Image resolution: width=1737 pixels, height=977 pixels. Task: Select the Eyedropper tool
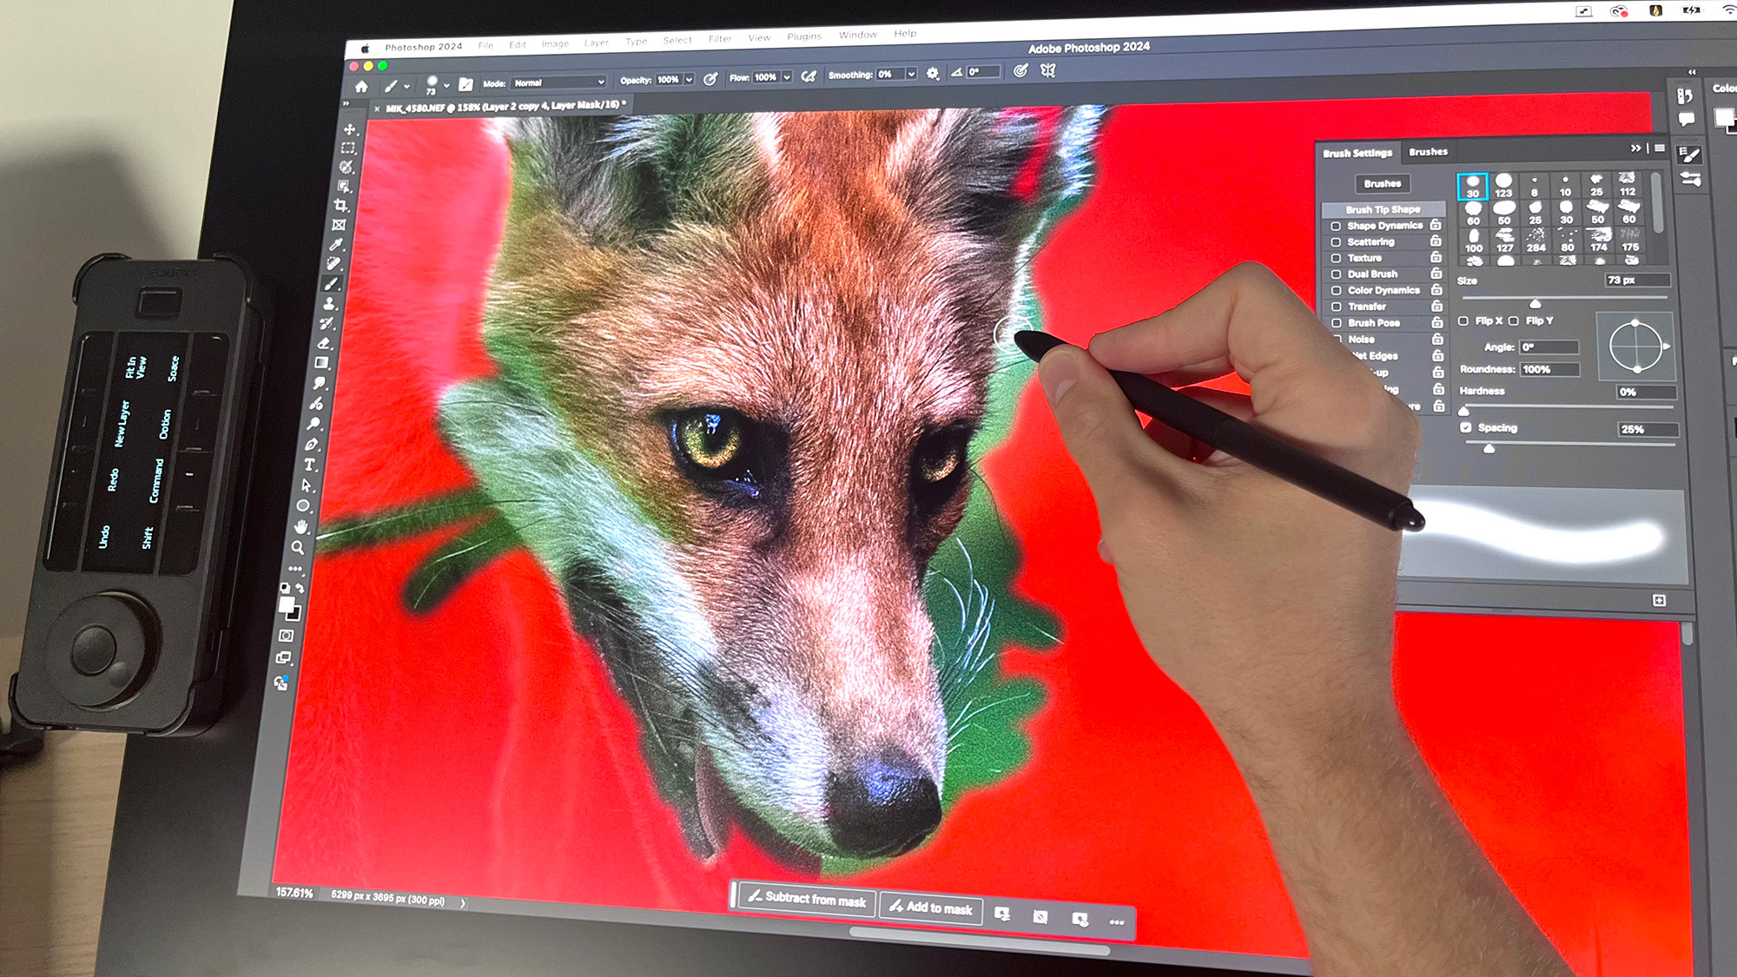[337, 245]
